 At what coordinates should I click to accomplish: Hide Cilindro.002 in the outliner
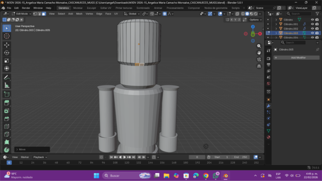point(312,29)
